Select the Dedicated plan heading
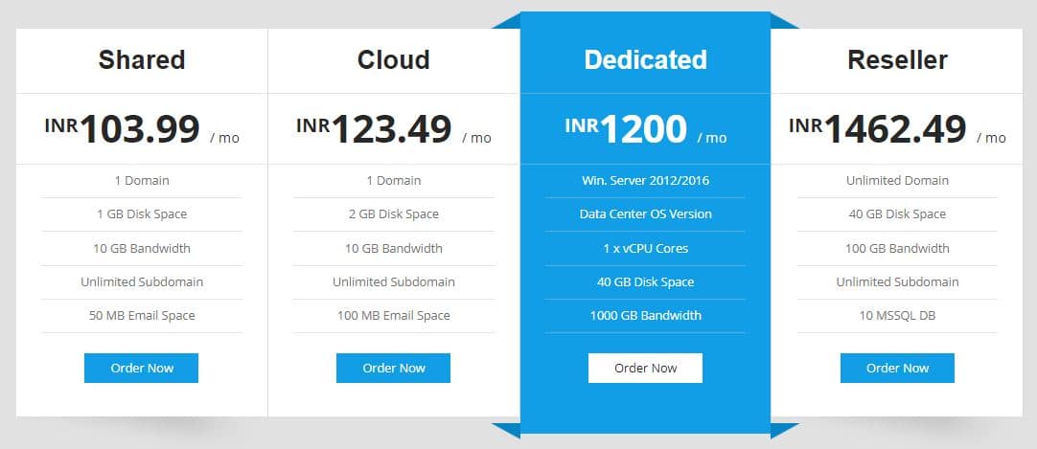1037x449 pixels. pyautogui.click(x=645, y=60)
